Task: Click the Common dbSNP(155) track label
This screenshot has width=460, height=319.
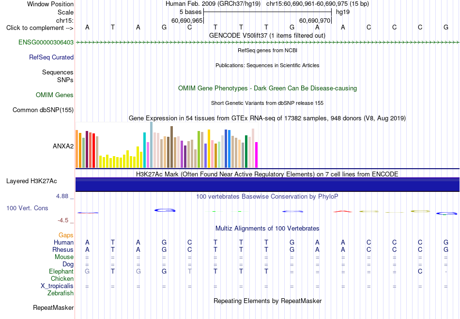Action: 43,110
